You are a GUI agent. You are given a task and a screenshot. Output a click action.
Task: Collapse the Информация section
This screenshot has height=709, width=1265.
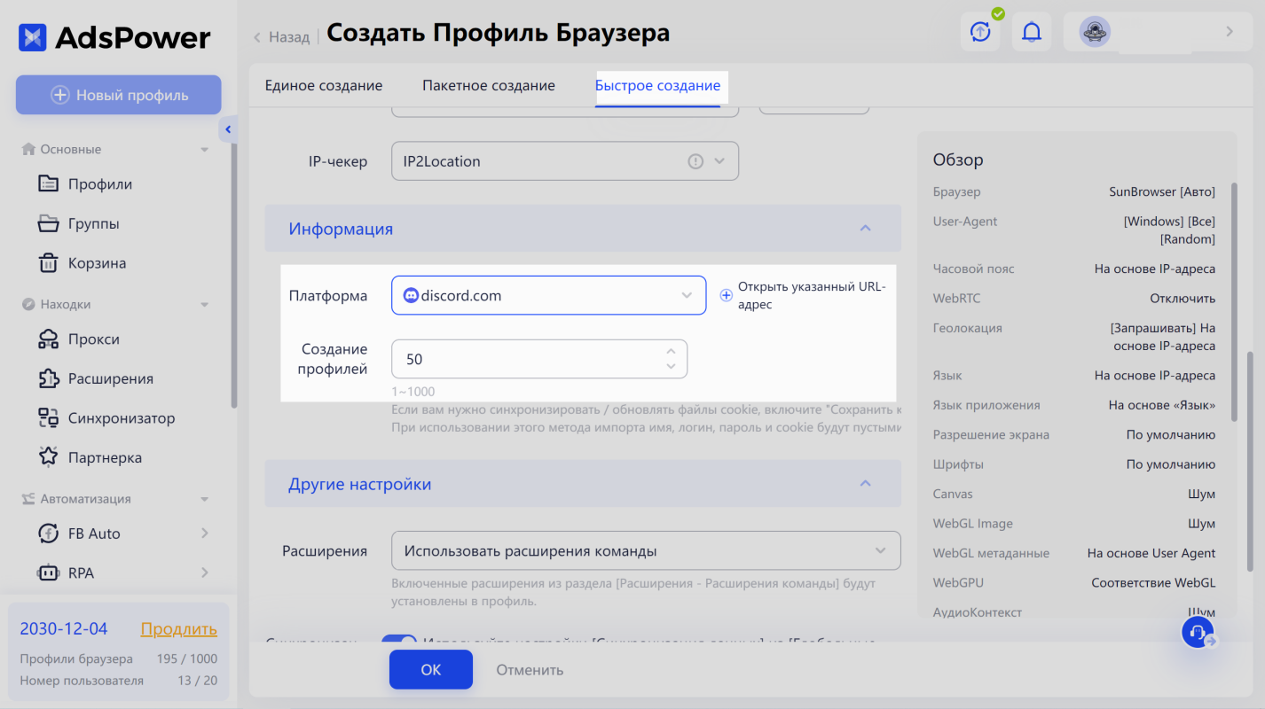(866, 229)
